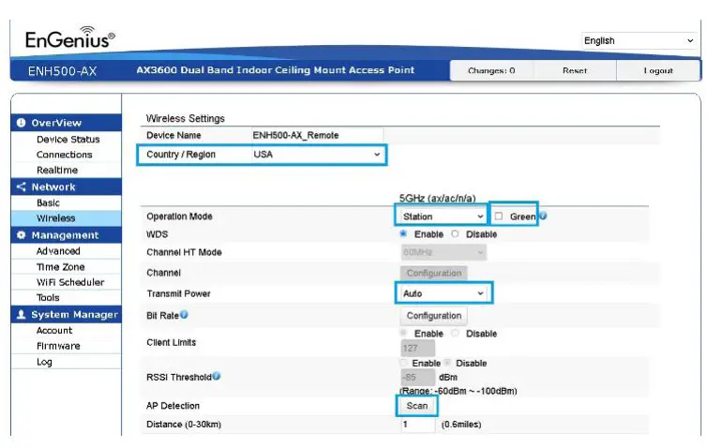Click the Device Name input field

[317, 135]
